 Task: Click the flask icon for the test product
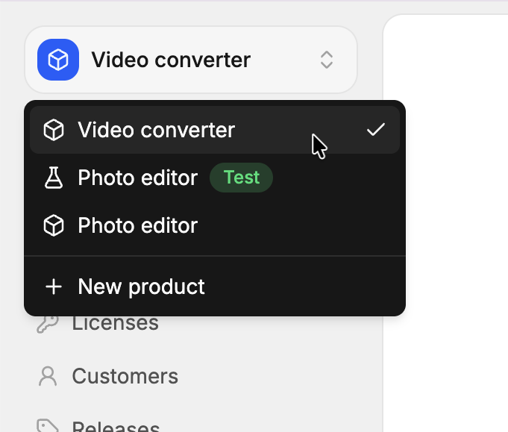point(54,178)
